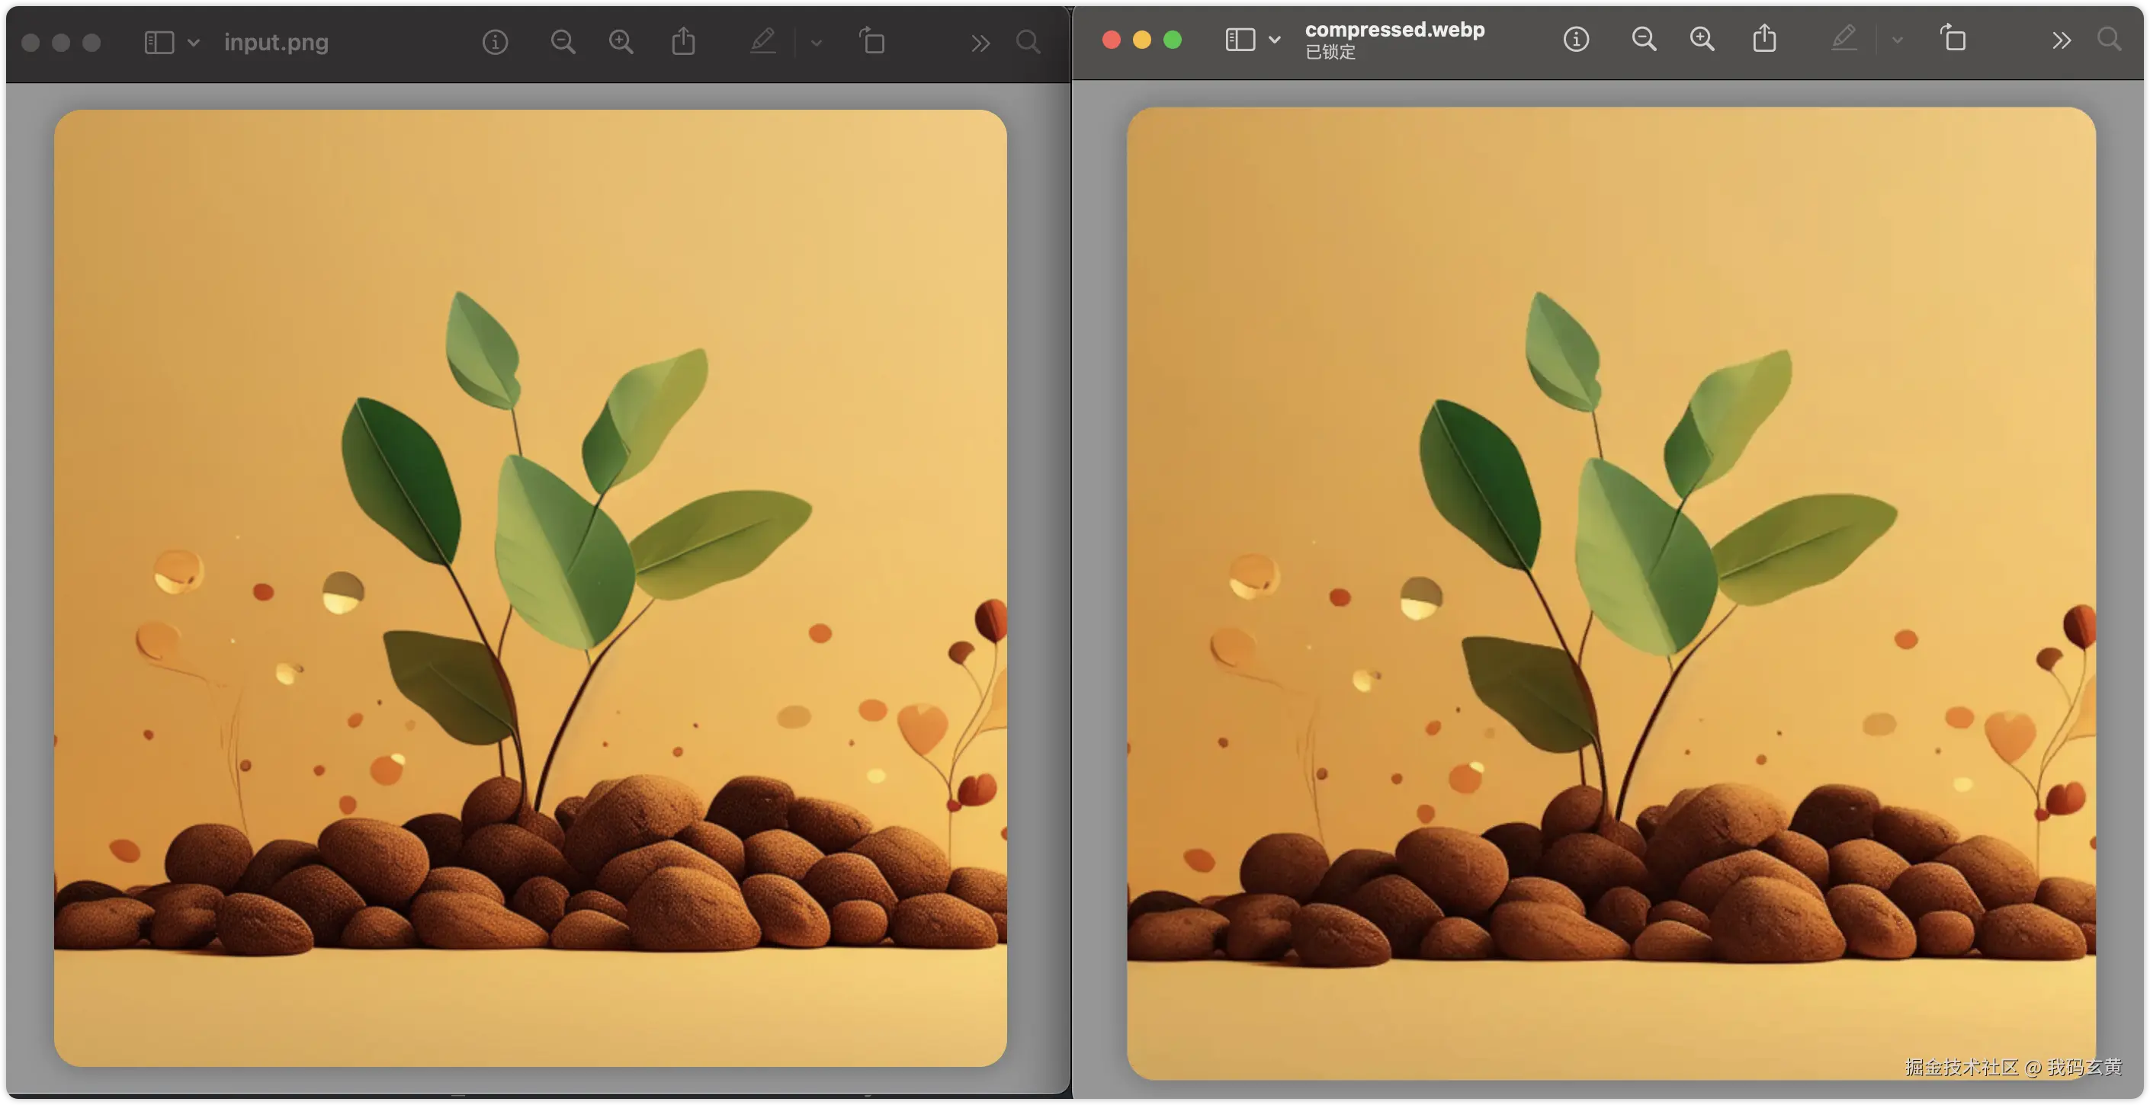Image resolution: width=2150 pixels, height=1105 pixels.
Task: Open markup dropdown arrow in input.png window
Action: tap(817, 43)
